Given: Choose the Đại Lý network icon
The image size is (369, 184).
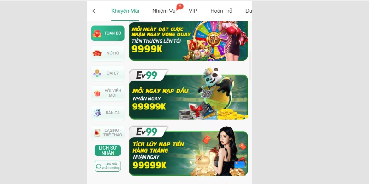Looking at the screenshot, I should [x=97, y=73].
